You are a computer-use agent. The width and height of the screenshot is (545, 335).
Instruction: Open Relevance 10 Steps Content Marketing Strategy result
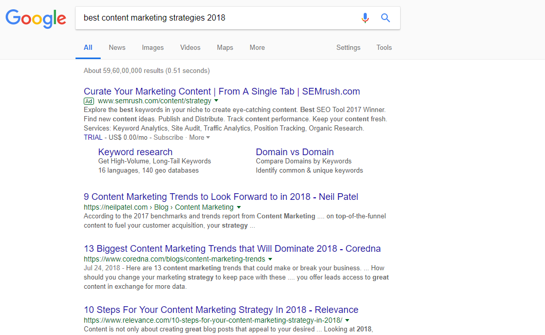(221, 310)
